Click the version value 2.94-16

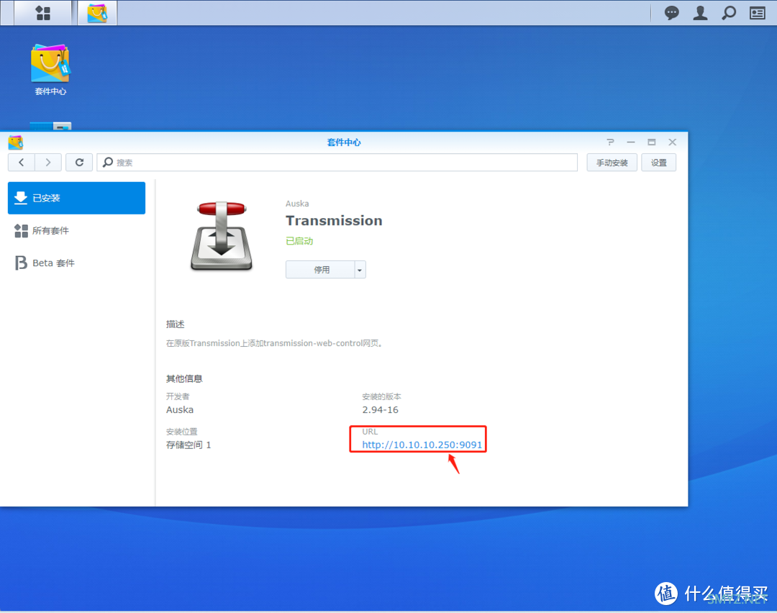(380, 410)
